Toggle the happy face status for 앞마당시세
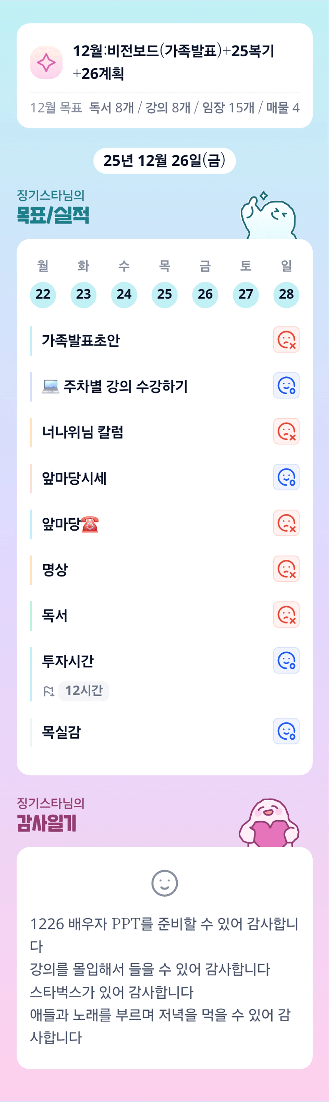The width and height of the screenshot is (329, 1102). 286,477
